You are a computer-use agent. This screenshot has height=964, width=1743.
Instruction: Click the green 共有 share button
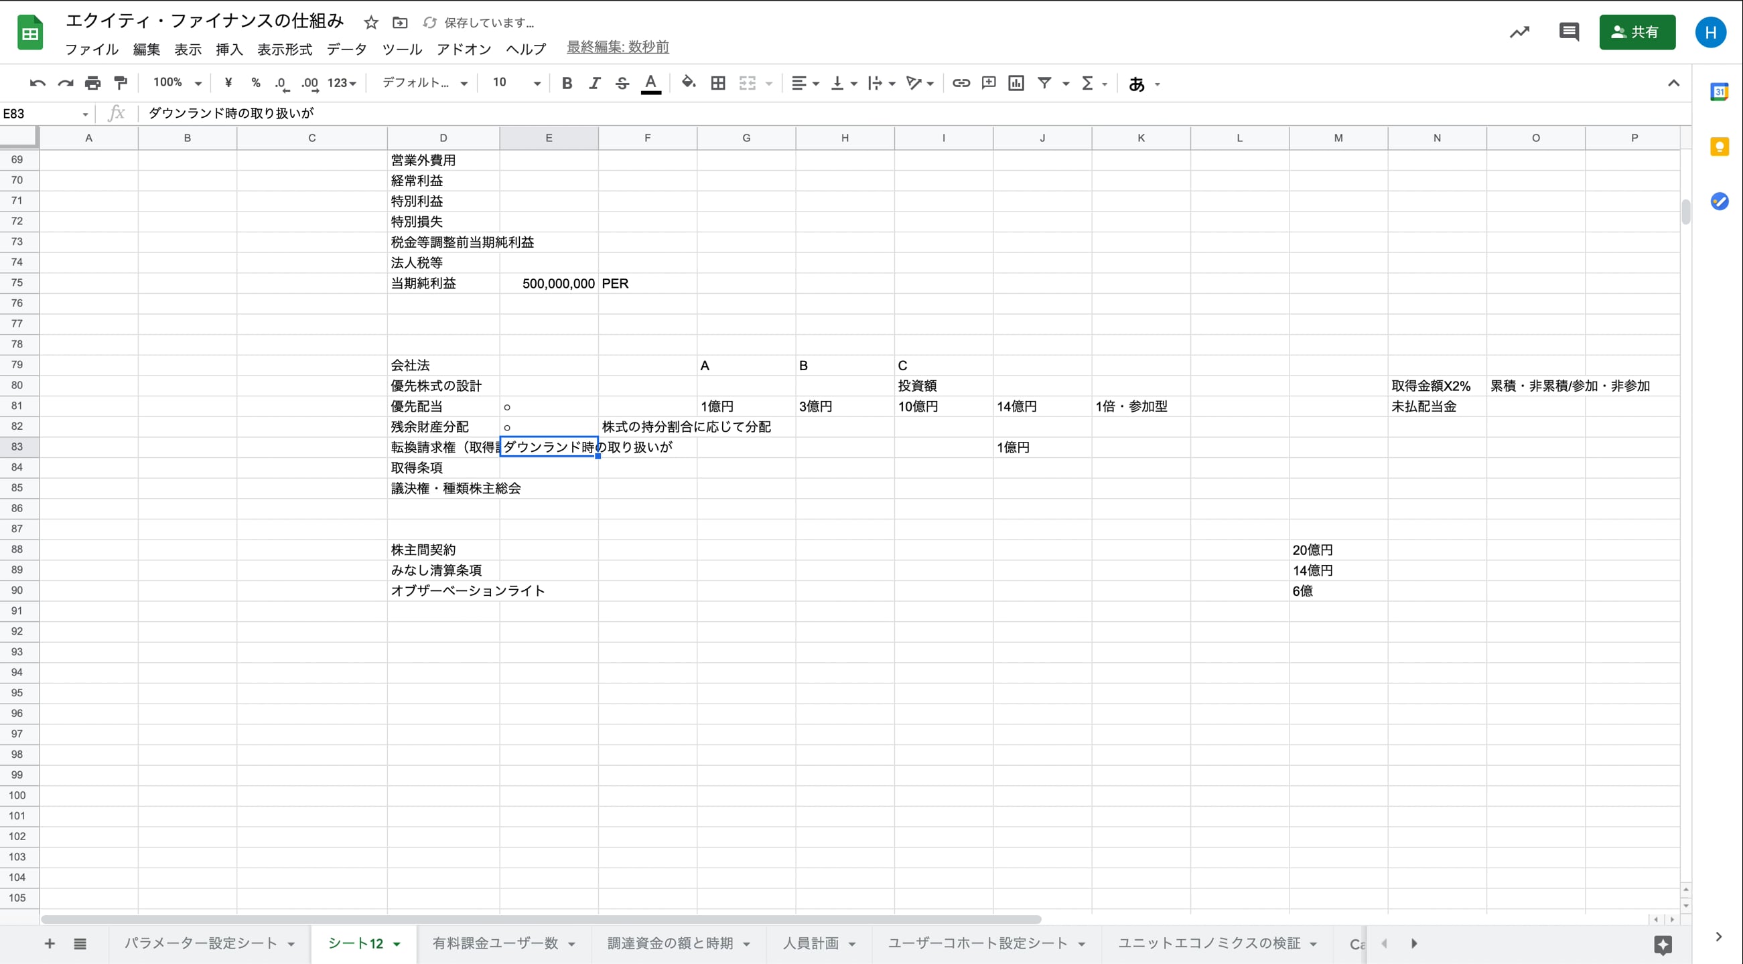click(1636, 31)
